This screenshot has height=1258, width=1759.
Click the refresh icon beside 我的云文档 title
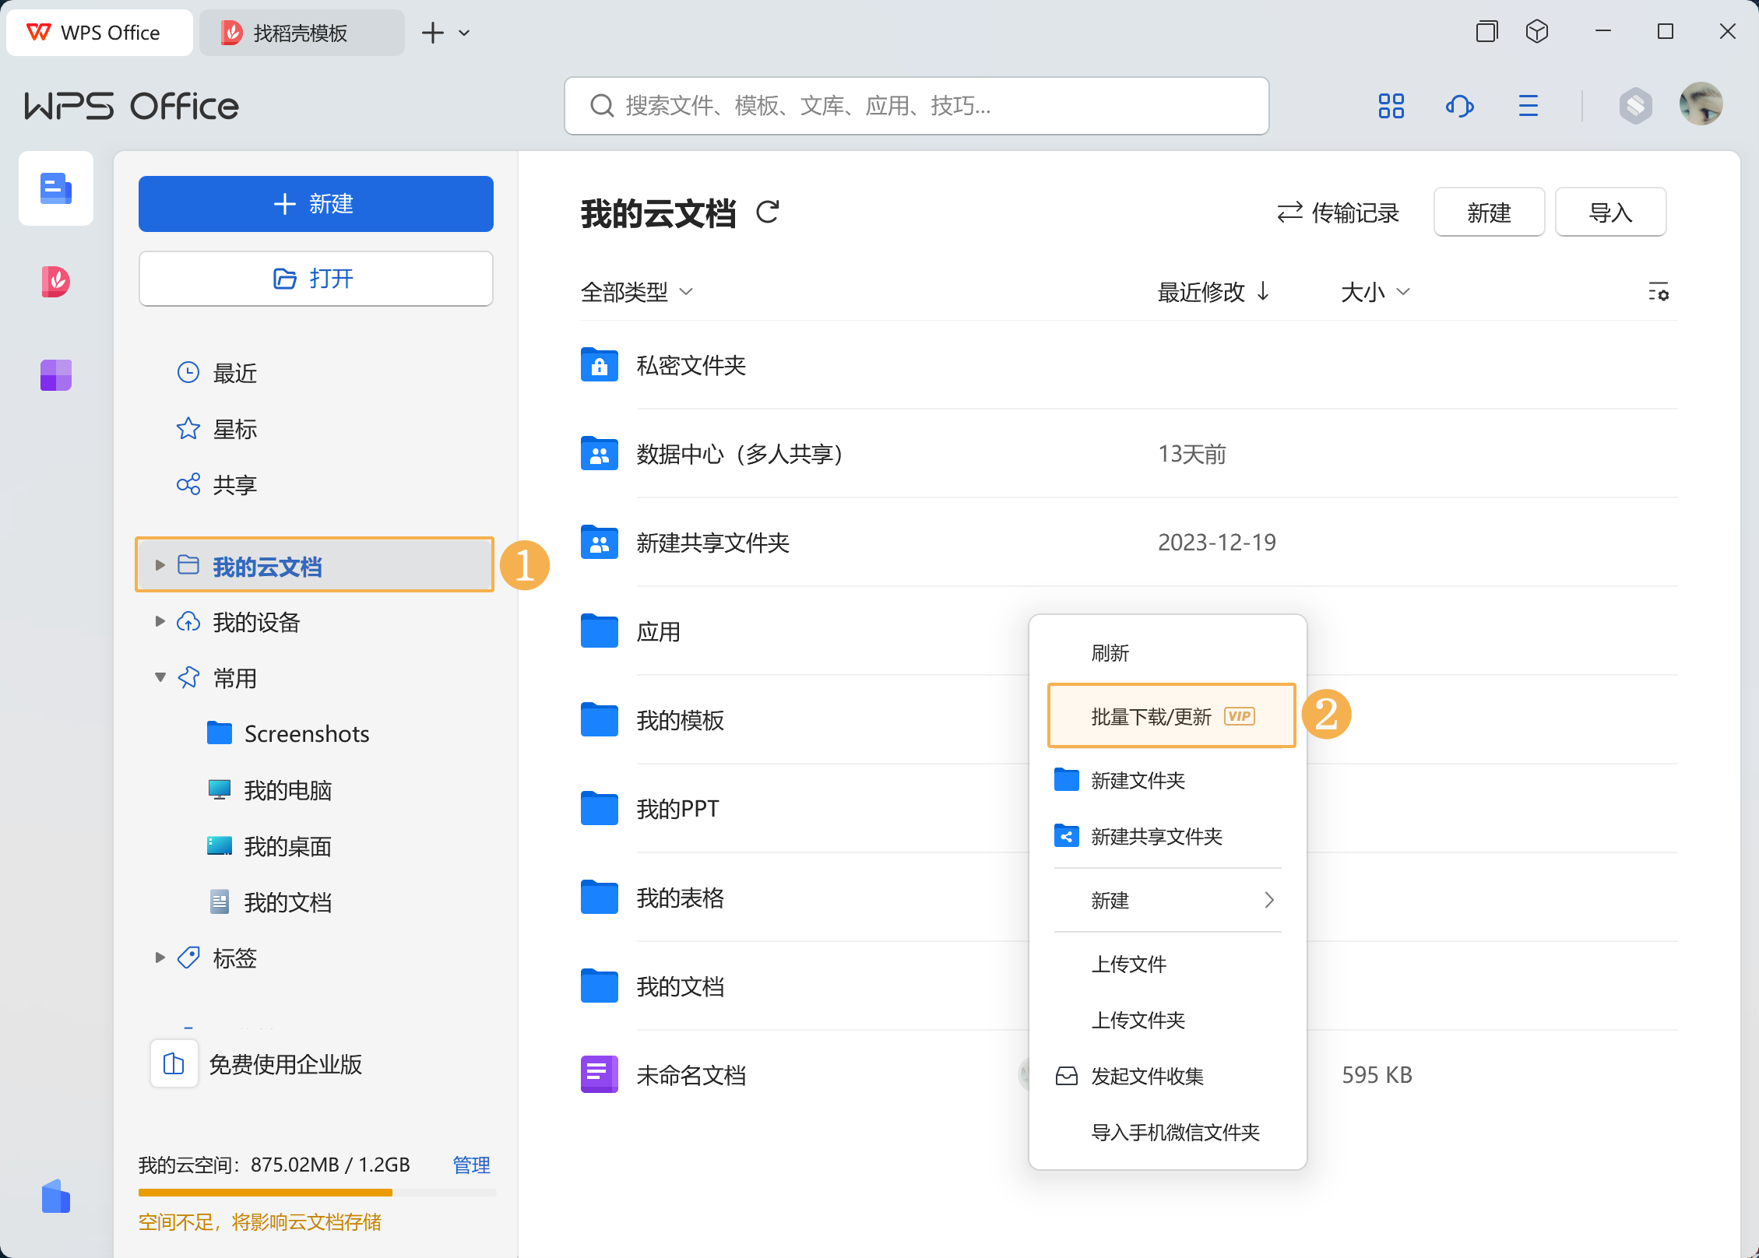click(x=768, y=212)
